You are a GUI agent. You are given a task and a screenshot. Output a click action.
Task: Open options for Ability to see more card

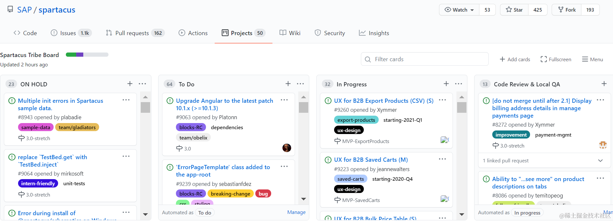click(x=600, y=178)
